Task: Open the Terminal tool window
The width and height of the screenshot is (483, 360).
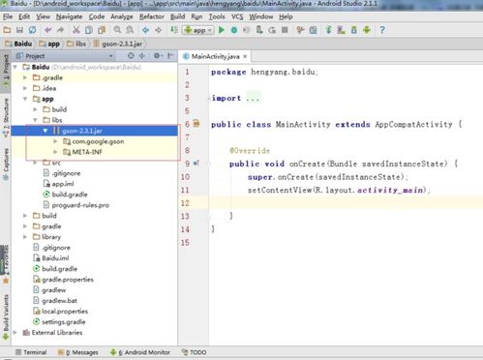Action: pos(31,352)
